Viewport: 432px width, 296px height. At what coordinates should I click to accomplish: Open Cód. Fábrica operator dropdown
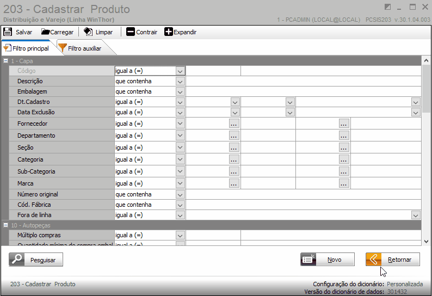coord(180,205)
